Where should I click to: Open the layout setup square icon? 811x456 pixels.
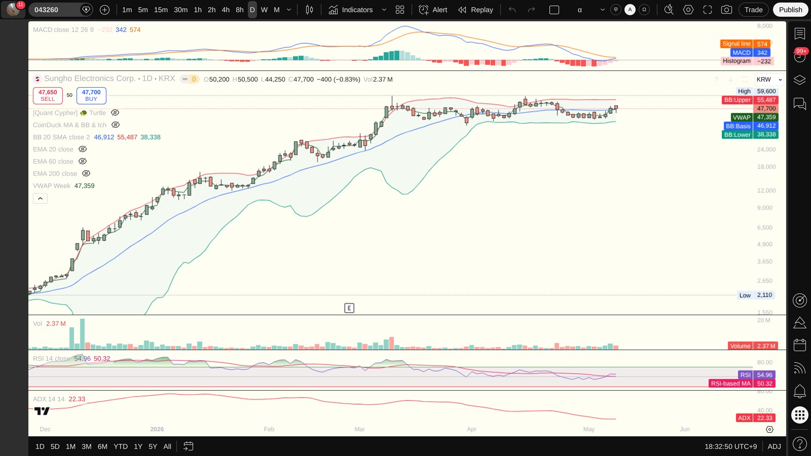(555, 10)
